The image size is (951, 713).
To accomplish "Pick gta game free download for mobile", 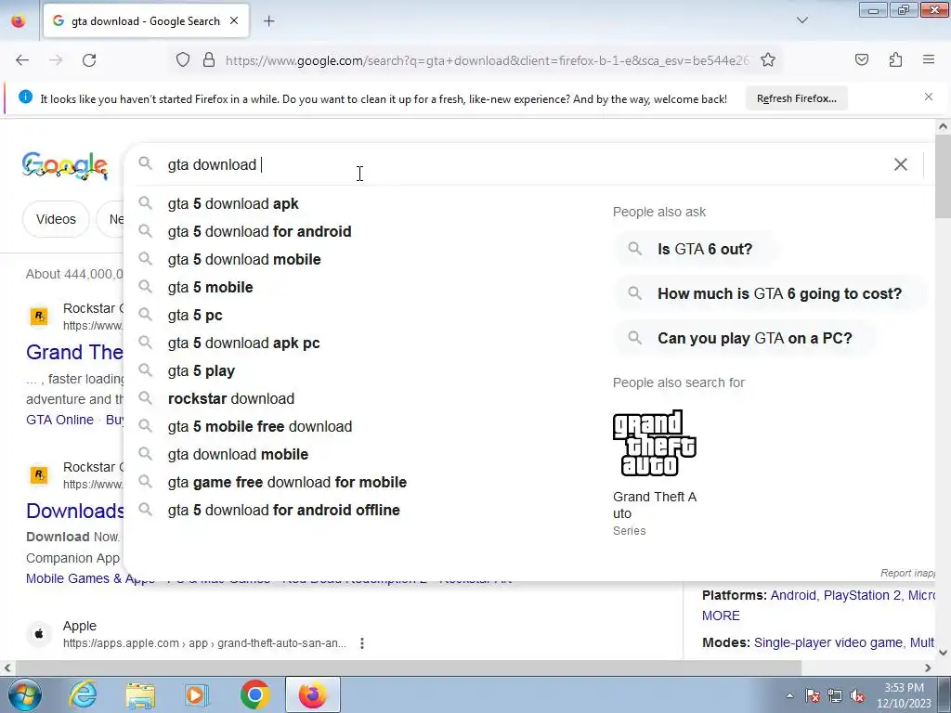I will [x=288, y=483].
